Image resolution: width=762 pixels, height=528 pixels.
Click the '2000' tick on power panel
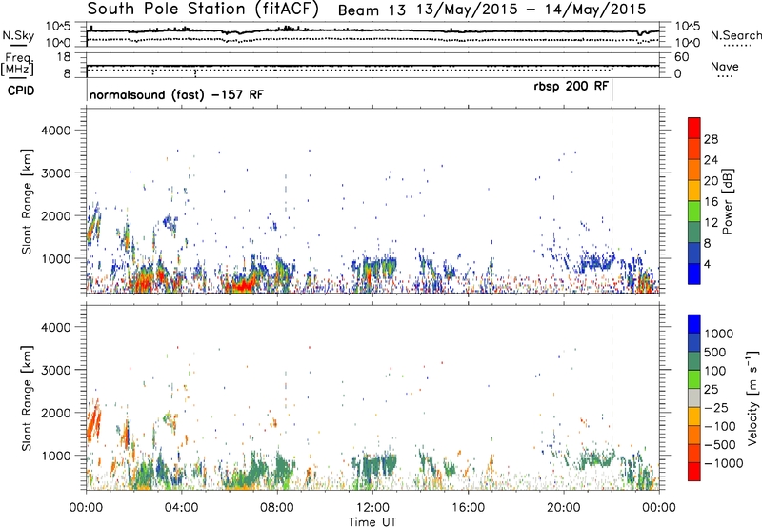[56, 216]
